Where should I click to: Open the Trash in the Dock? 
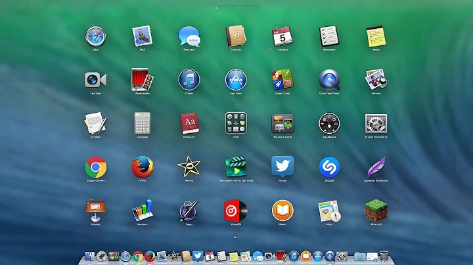click(x=384, y=256)
